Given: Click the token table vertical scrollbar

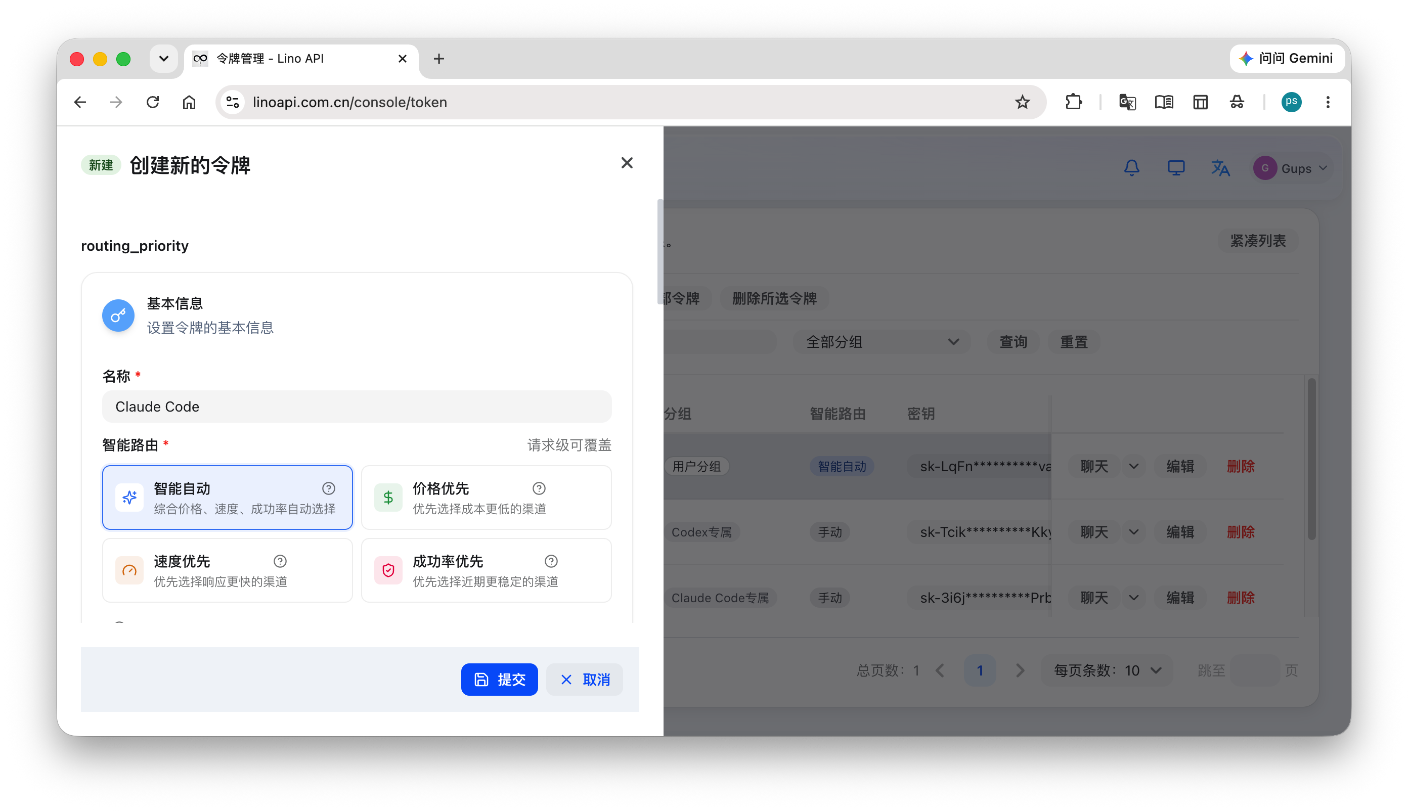Looking at the screenshot, I should point(1311,459).
